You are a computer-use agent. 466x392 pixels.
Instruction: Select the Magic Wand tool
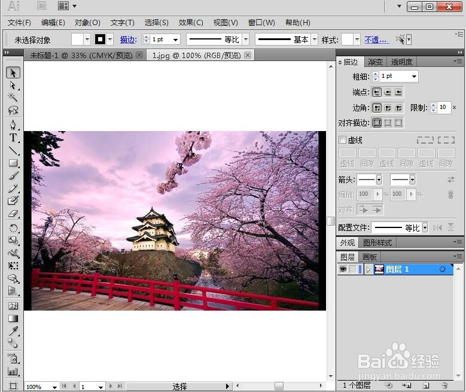click(13, 98)
